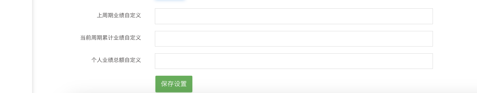The height and width of the screenshot is (93, 477).
Task: Focus the 个人业绩总额自定义 input field
Action: coord(294,61)
